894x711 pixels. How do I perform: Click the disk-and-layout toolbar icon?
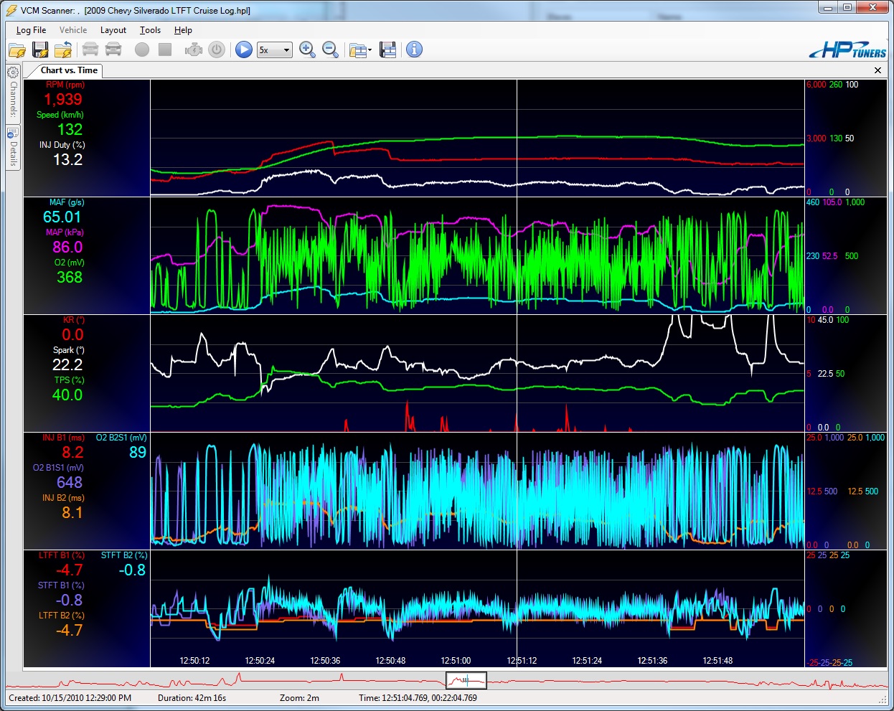tap(388, 50)
